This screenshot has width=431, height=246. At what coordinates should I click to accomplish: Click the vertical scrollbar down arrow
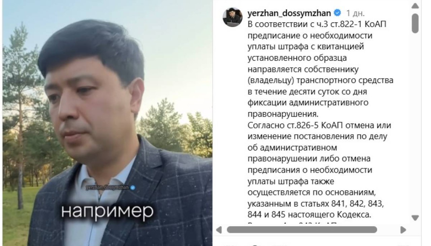415,218
